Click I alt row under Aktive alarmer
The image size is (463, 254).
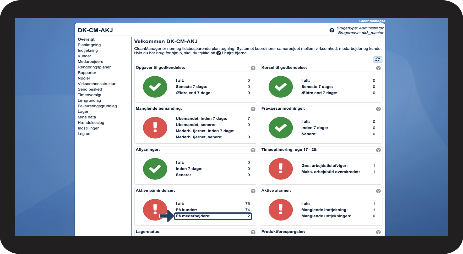338,204
